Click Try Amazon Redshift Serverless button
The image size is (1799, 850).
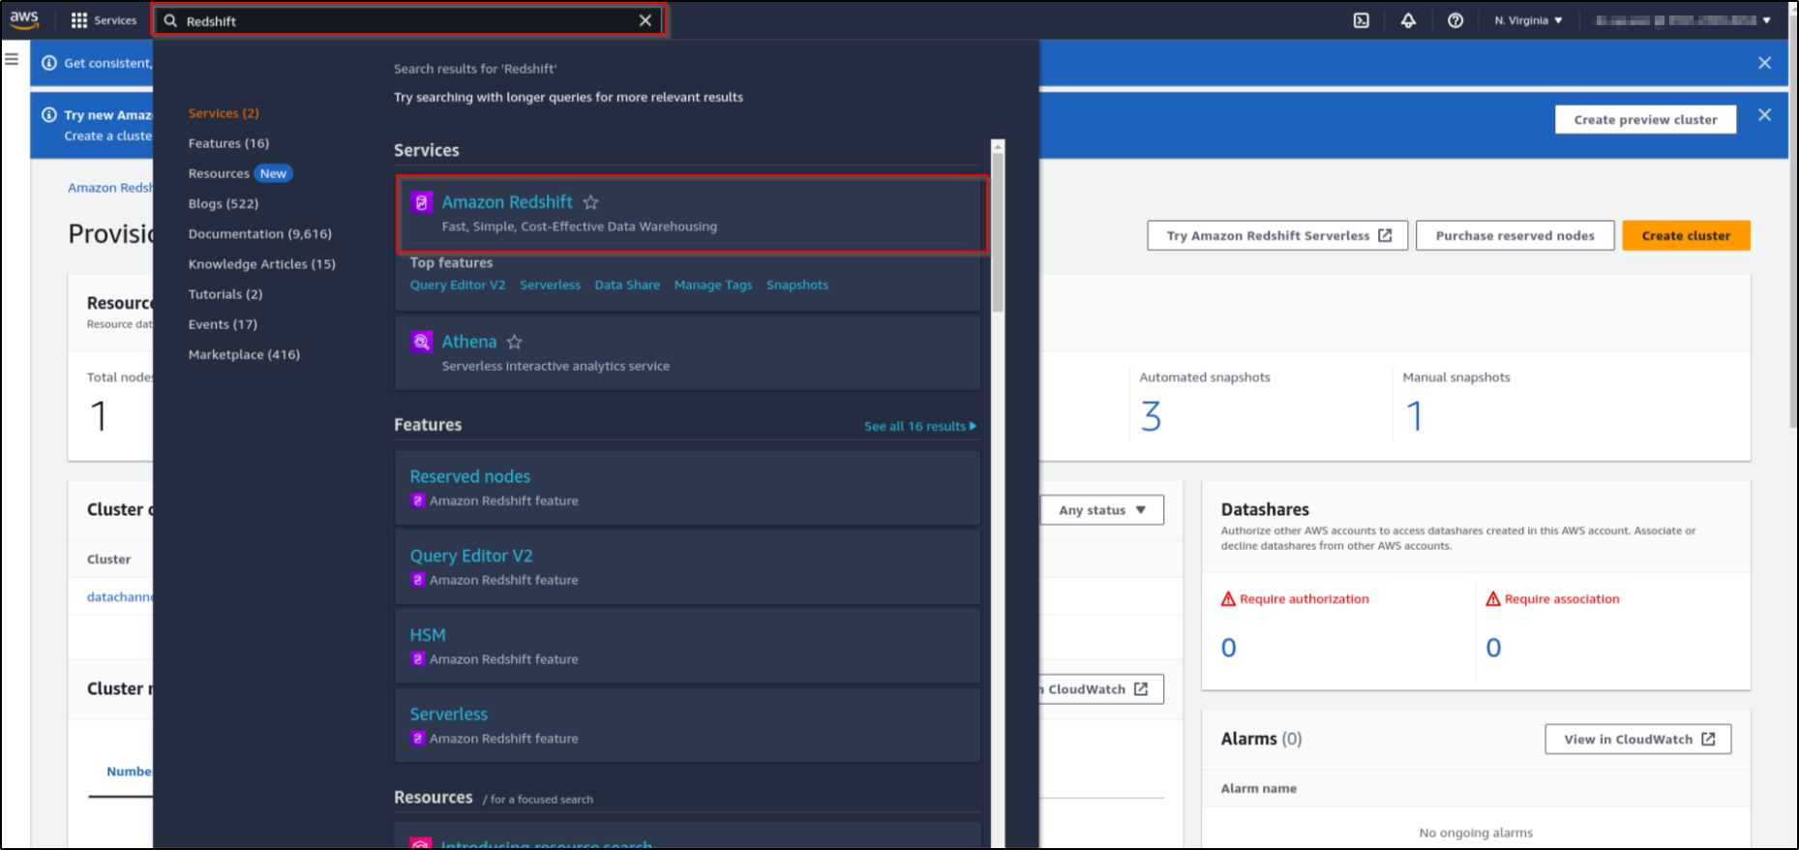coord(1277,235)
